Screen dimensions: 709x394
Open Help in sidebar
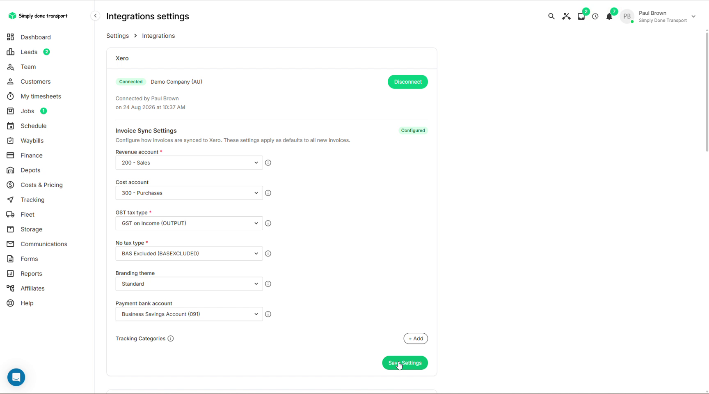coord(27,303)
